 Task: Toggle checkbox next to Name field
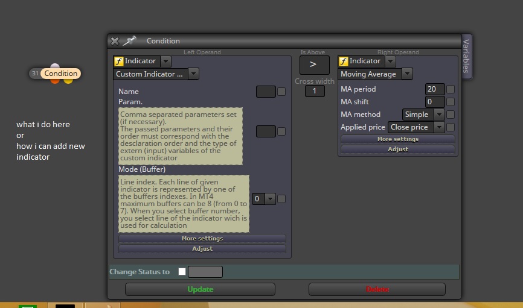coord(281,92)
